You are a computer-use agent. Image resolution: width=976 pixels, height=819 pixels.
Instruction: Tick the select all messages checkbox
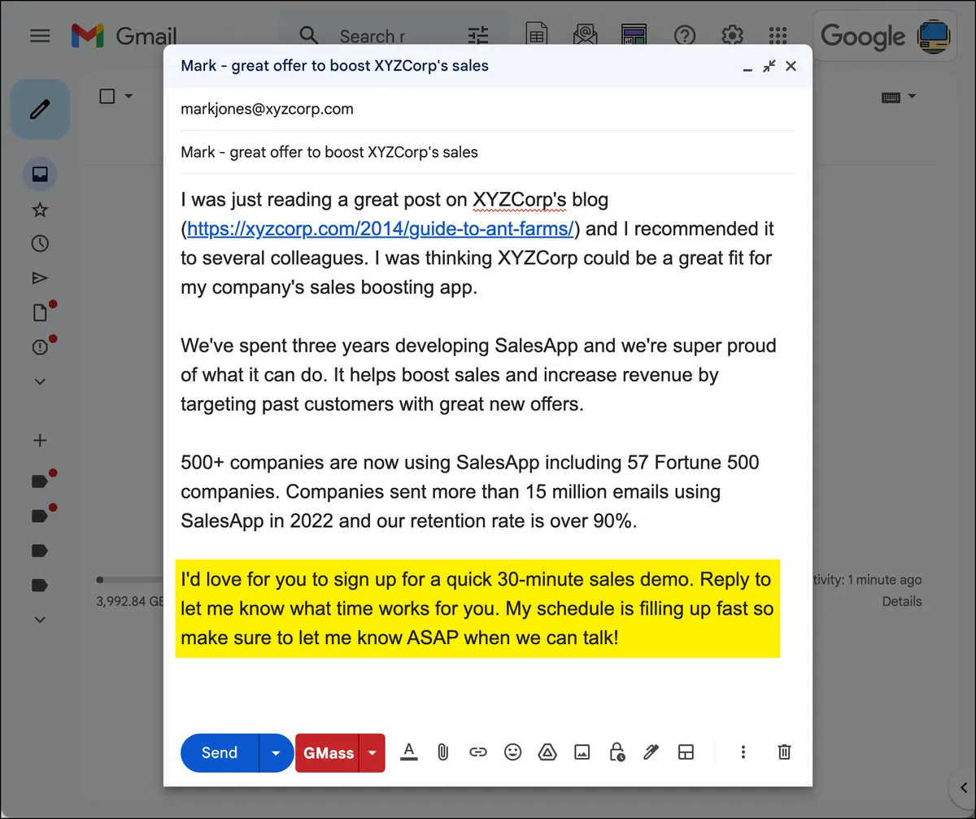coord(107,96)
